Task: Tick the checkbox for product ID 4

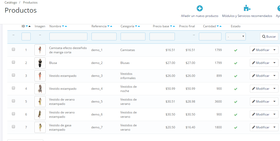Action: pyautogui.click(x=13, y=88)
